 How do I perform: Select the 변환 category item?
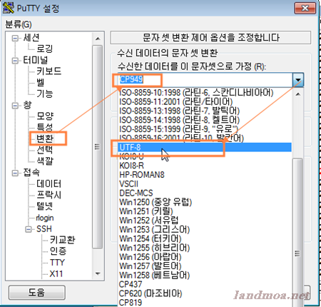click(x=45, y=139)
